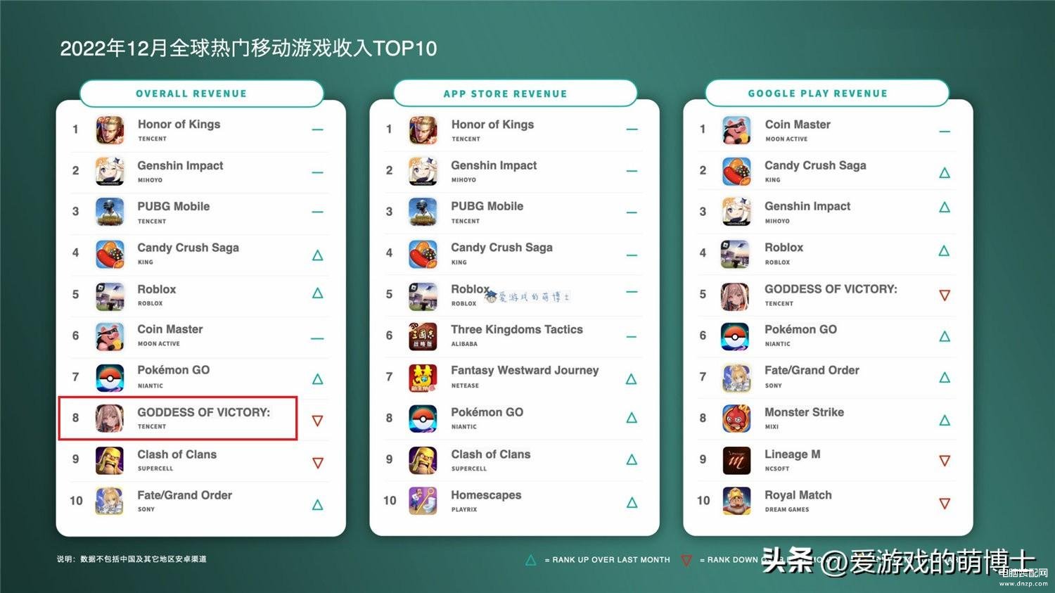Click Genshin Impact title in App Store list
Screen dimensions: 1055x593
pyautogui.click(x=494, y=165)
